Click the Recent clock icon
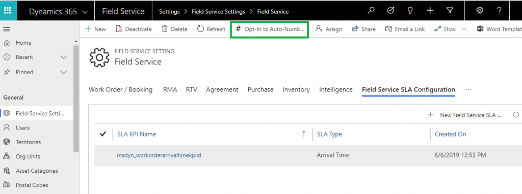 [x=6, y=57]
